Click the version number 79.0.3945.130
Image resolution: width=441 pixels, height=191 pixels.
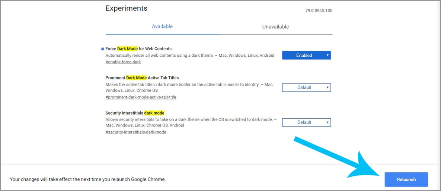[319, 11]
